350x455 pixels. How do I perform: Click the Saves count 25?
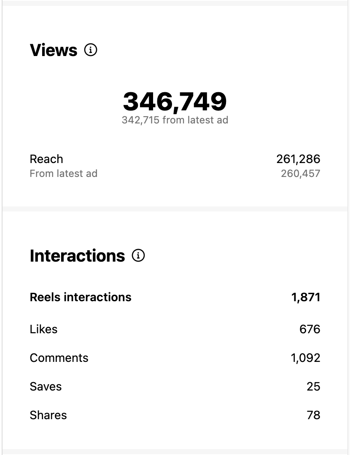point(313,386)
